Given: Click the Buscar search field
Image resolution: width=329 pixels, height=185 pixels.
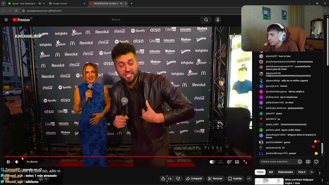Looking at the screenshot, I should point(155,20).
